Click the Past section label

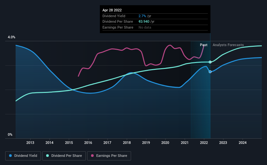pos(204,45)
